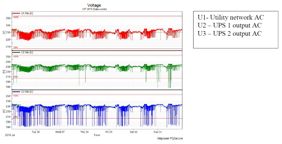The image size is (282, 144).
Task: Click the "-10%" label in the U3 chart
Action: (15, 117)
